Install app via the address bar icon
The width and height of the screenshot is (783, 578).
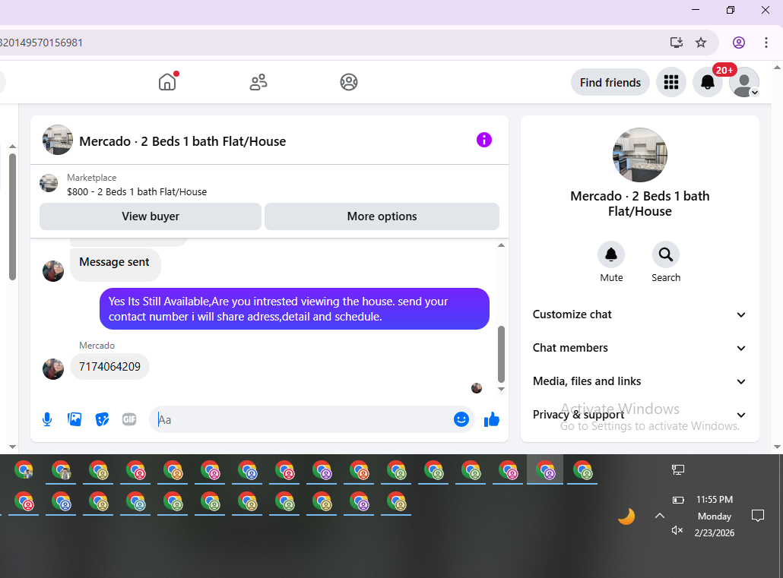(x=676, y=43)
